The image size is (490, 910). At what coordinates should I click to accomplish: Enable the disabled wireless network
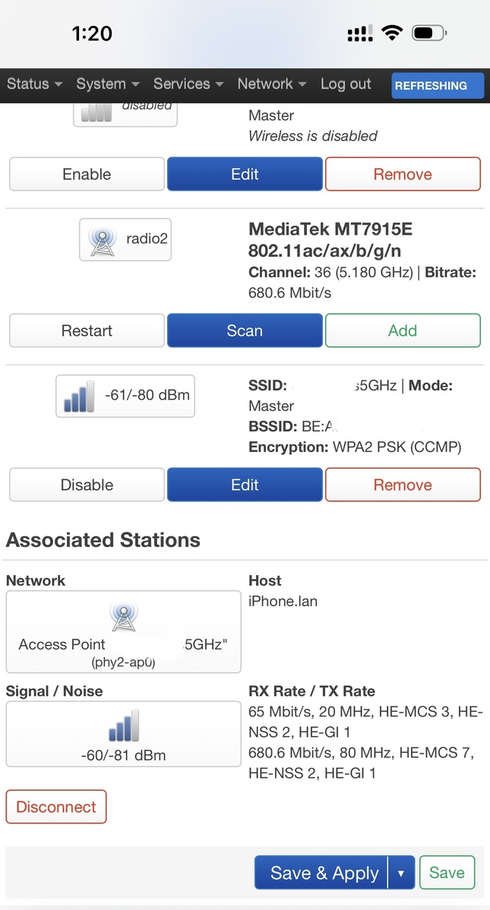point(87,174)
